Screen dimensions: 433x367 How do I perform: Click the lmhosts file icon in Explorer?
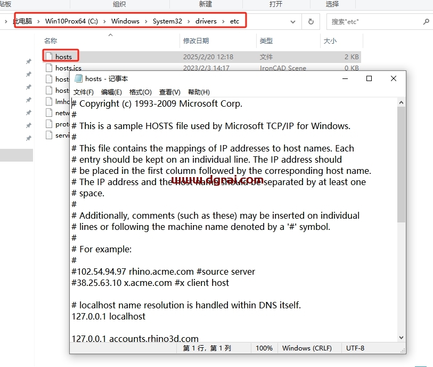click(x=49, y=101)
